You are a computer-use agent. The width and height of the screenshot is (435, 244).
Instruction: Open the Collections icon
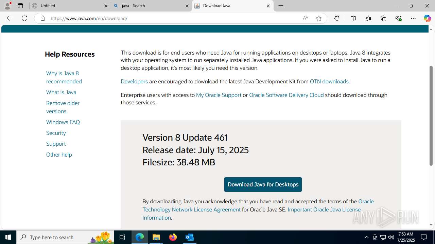coord(383,18)
